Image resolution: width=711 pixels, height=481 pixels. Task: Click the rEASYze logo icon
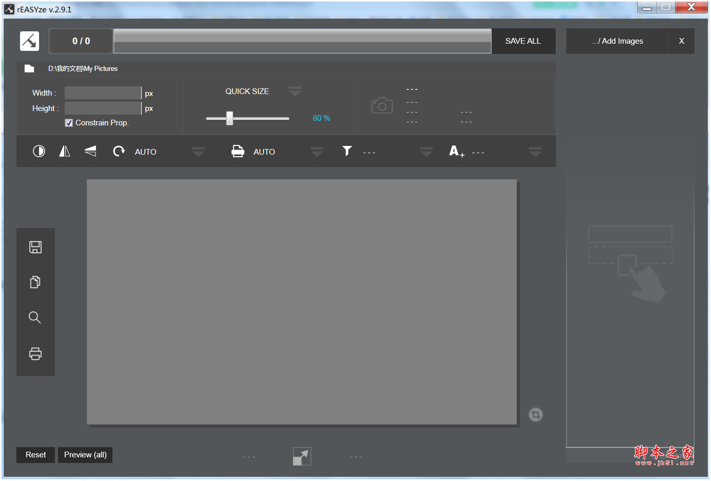click(x=29, y=41)
